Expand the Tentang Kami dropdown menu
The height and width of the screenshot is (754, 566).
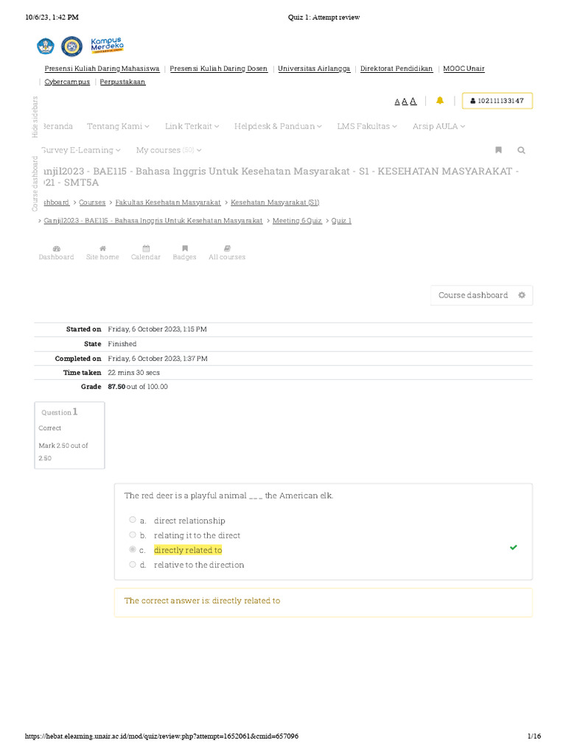pyautogui.click(x=118, y=127)
